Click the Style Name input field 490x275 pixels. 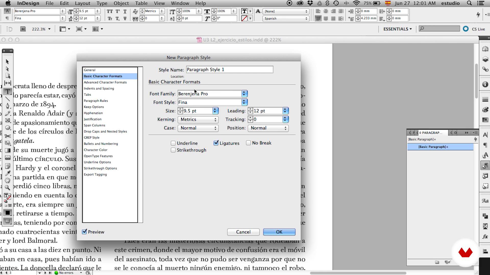pyautogui.click(x=230, y=70)
